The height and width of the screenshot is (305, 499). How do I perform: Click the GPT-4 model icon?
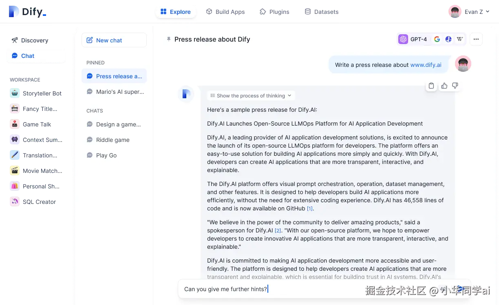(403, 39)
